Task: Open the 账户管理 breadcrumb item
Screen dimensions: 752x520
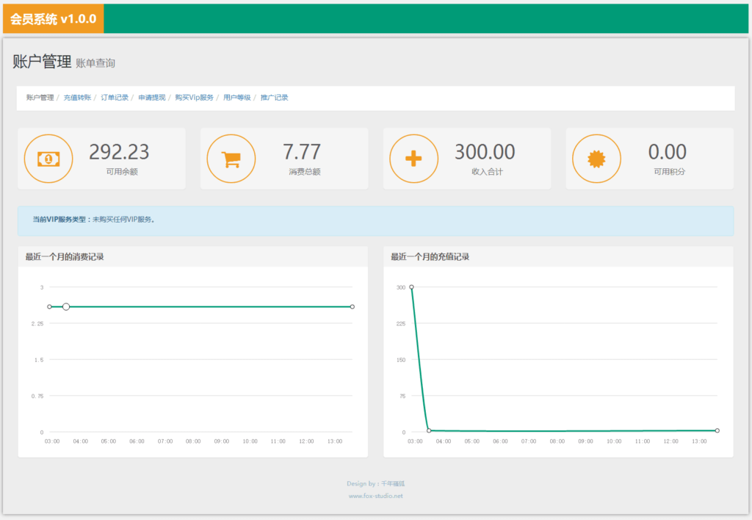Action: [x=40, y=98]
